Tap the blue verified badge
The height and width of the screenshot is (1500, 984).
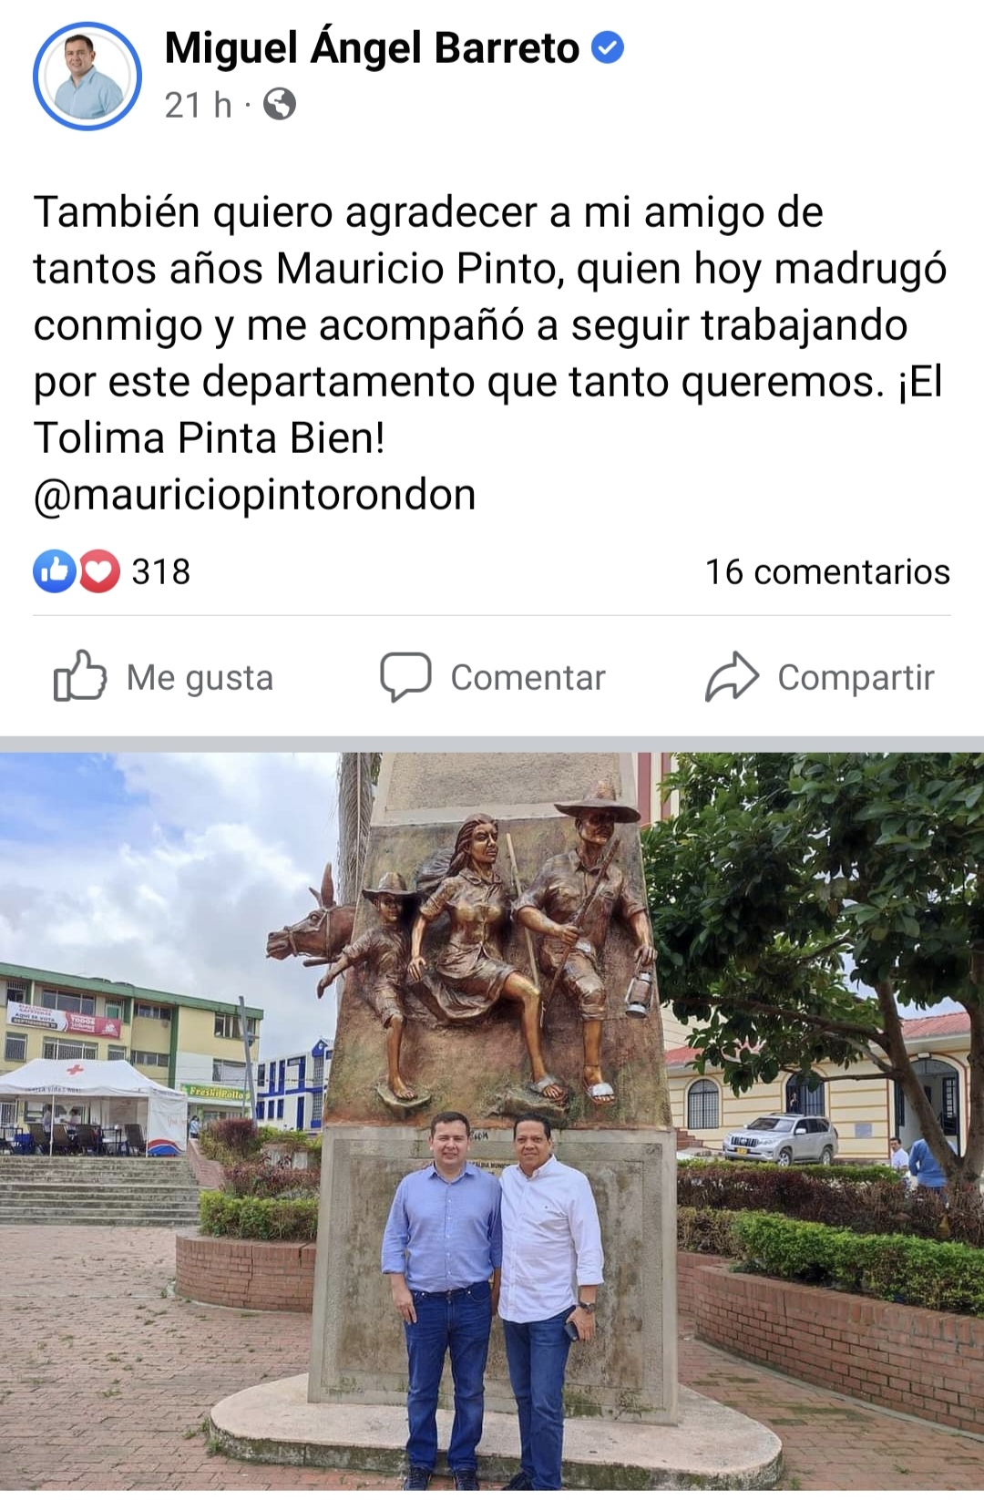point(608,47)
